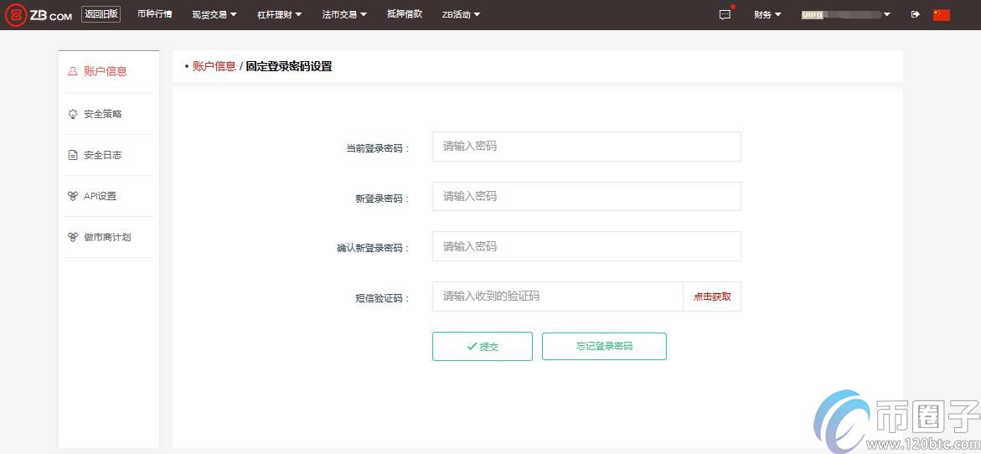Open the chat messages icon
The image size is (981, 454).
coord(725,15)
